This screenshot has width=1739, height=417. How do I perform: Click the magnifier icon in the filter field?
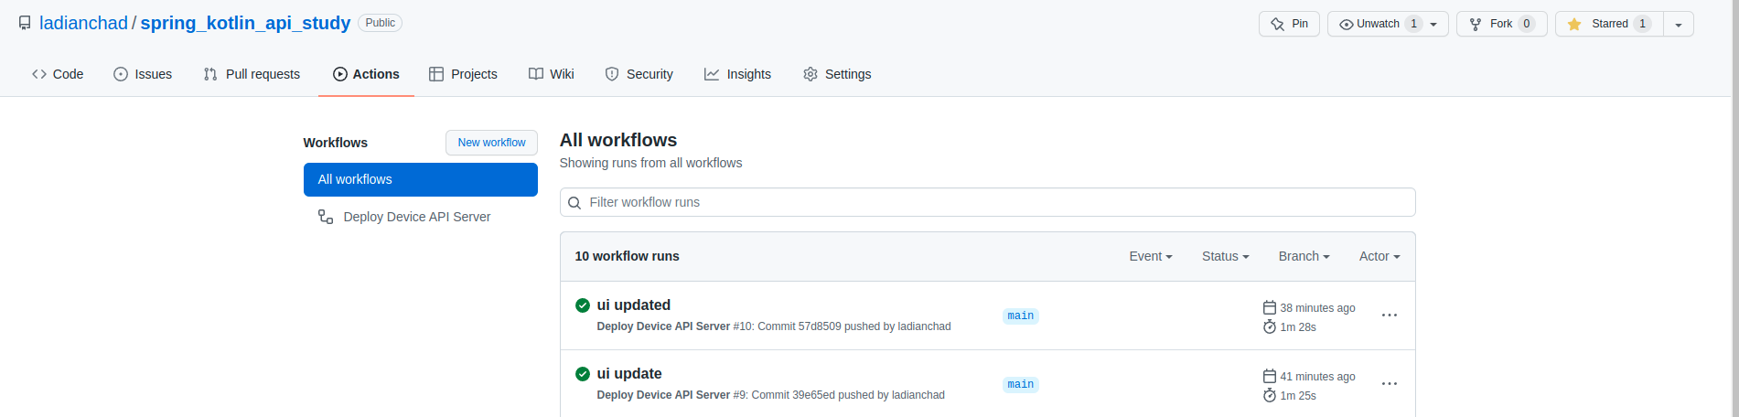(574, 203)
